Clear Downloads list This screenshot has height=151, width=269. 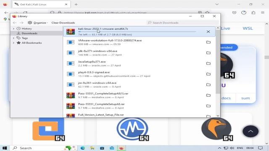[x=63, y=23]
